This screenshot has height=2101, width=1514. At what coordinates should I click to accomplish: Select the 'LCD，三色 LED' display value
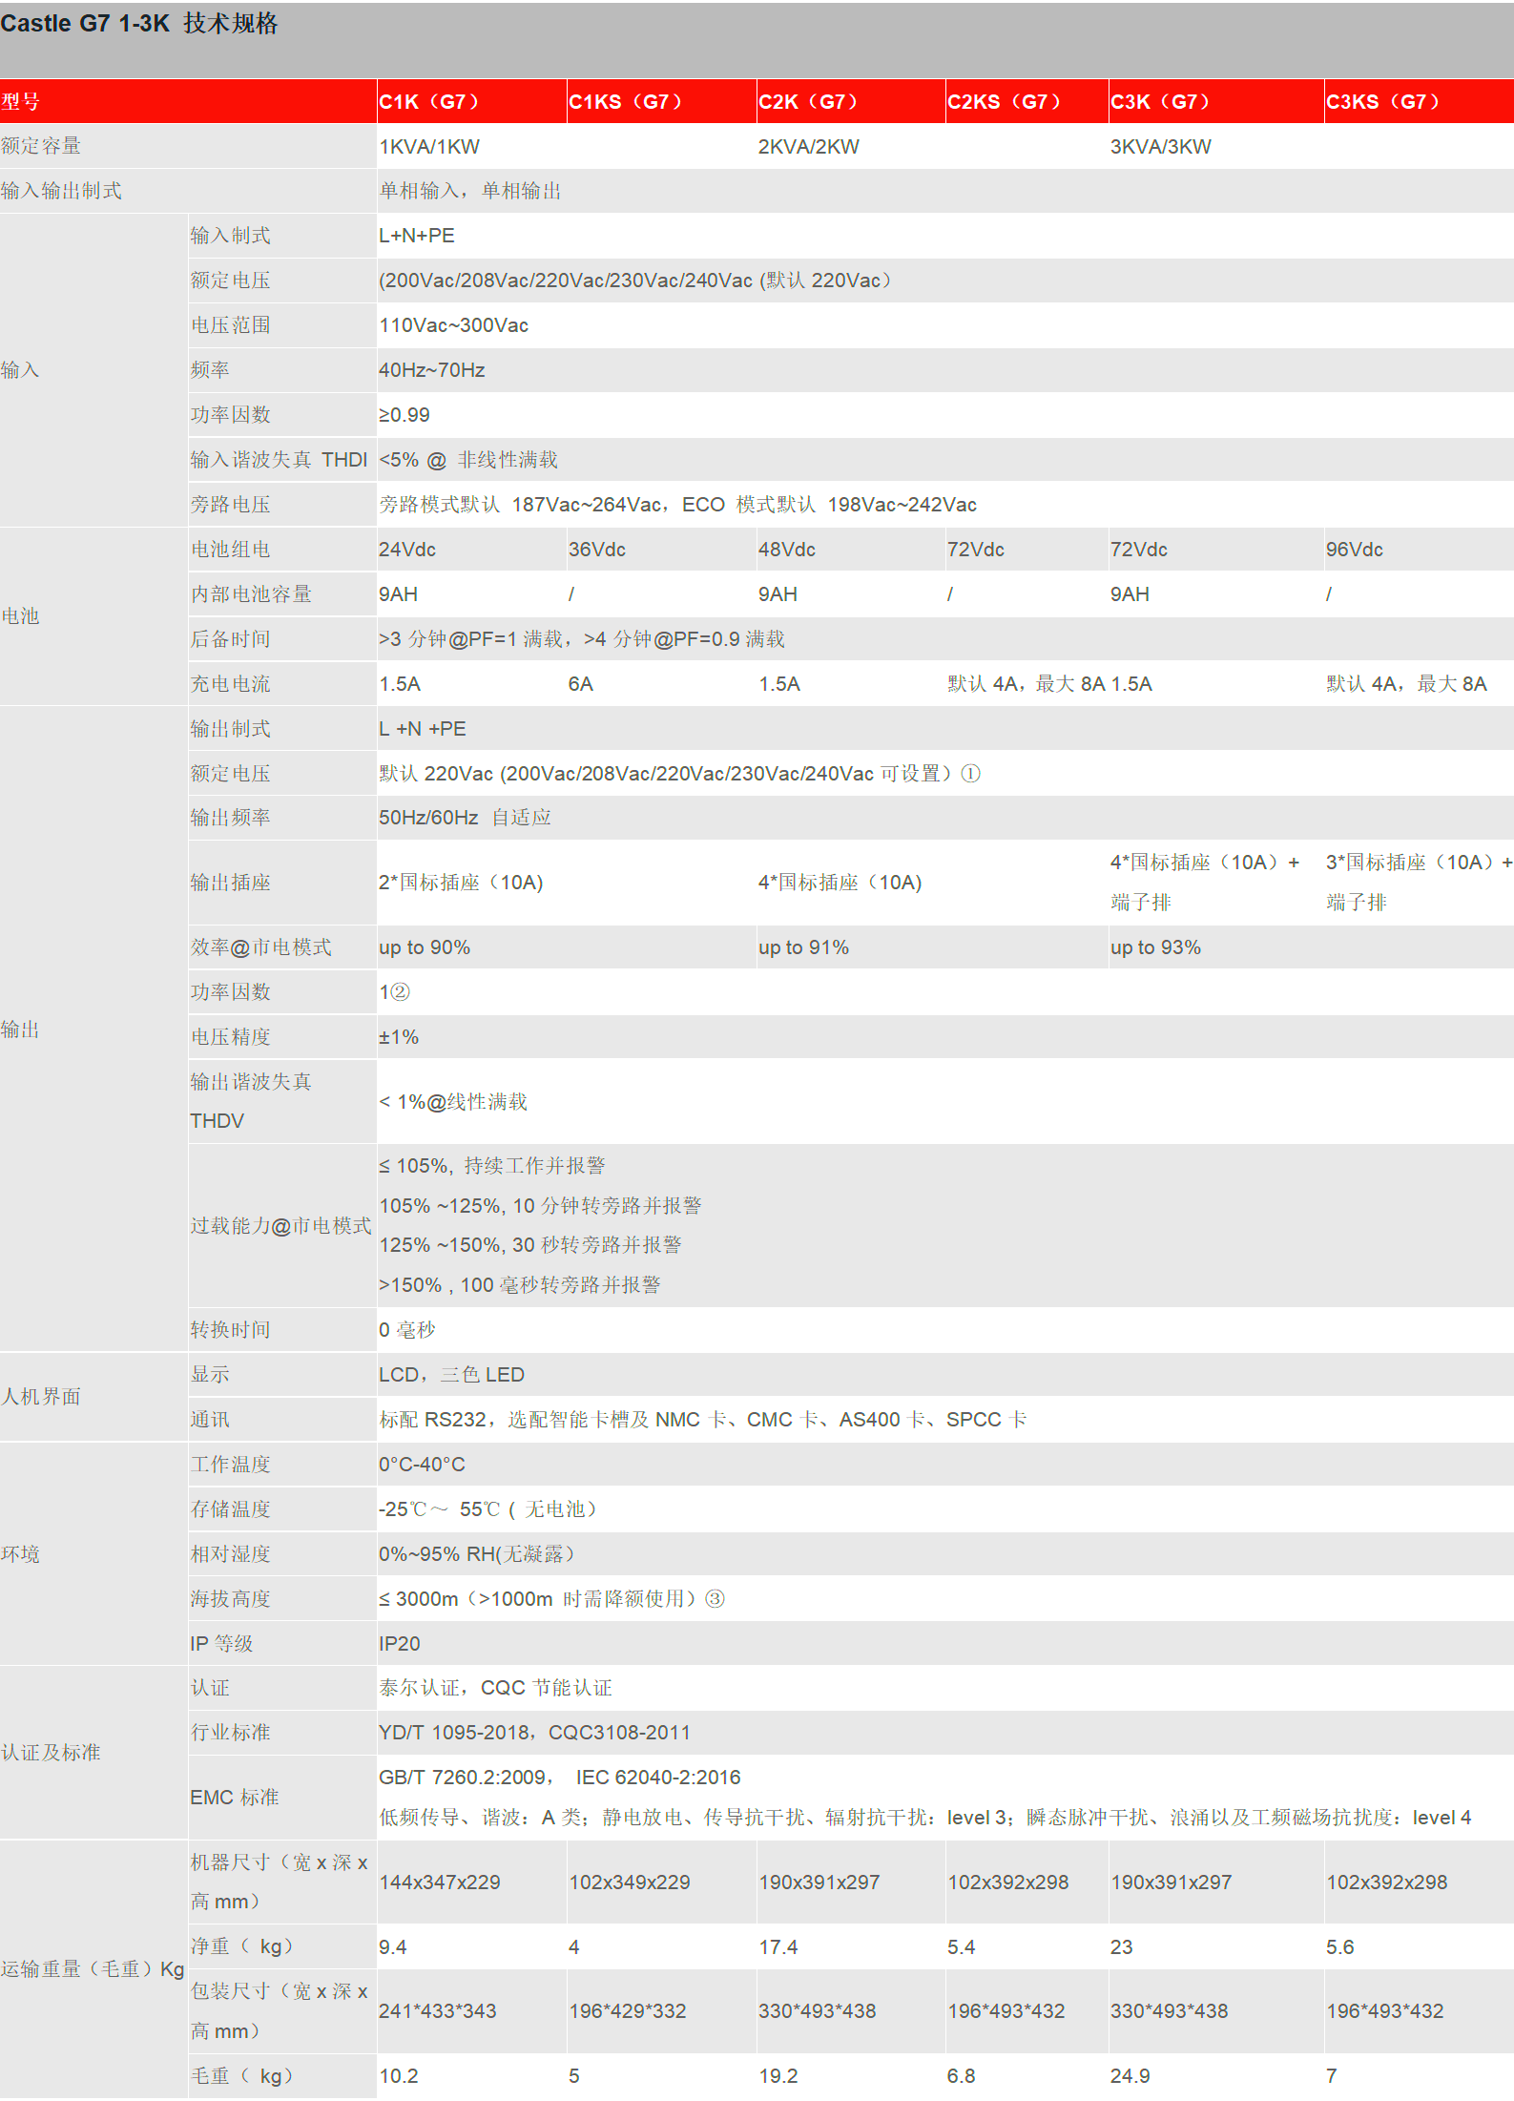pos(452,1375)
